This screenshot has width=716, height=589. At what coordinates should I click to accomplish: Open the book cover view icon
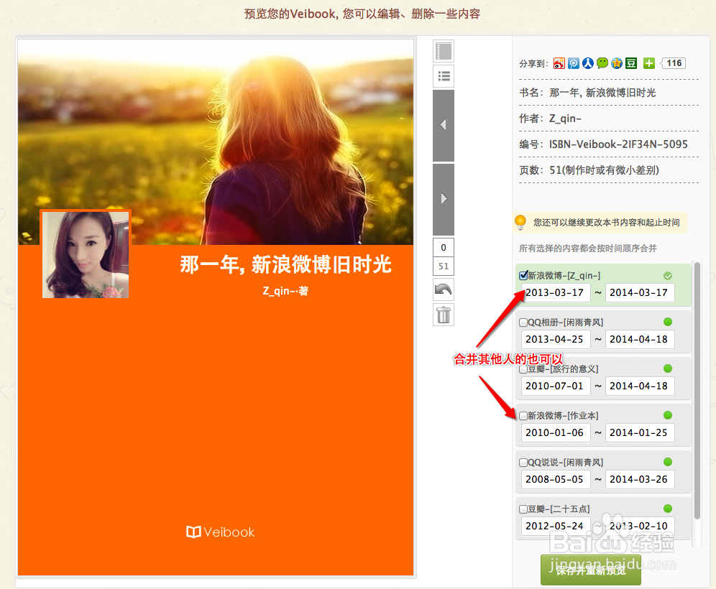click(x=444, y=51)
